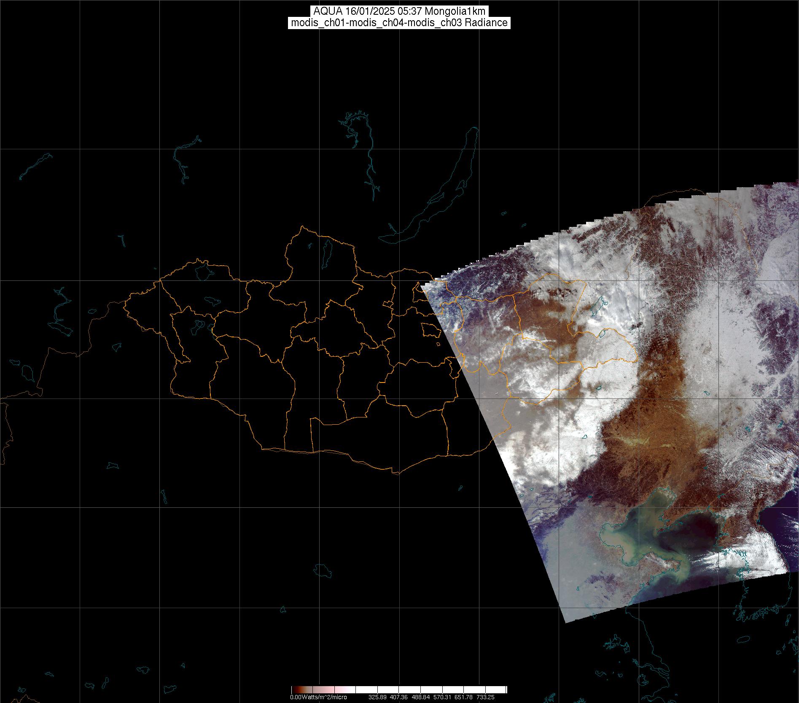Click the 488.84 legend value
Image resolution: width=799 pixels, height=703 pixels.
tap(421, 698)
